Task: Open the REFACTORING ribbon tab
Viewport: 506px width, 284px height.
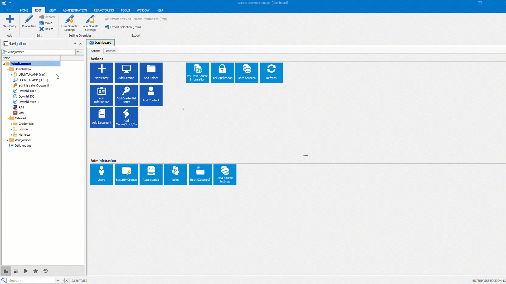Action: click(104, 10)
